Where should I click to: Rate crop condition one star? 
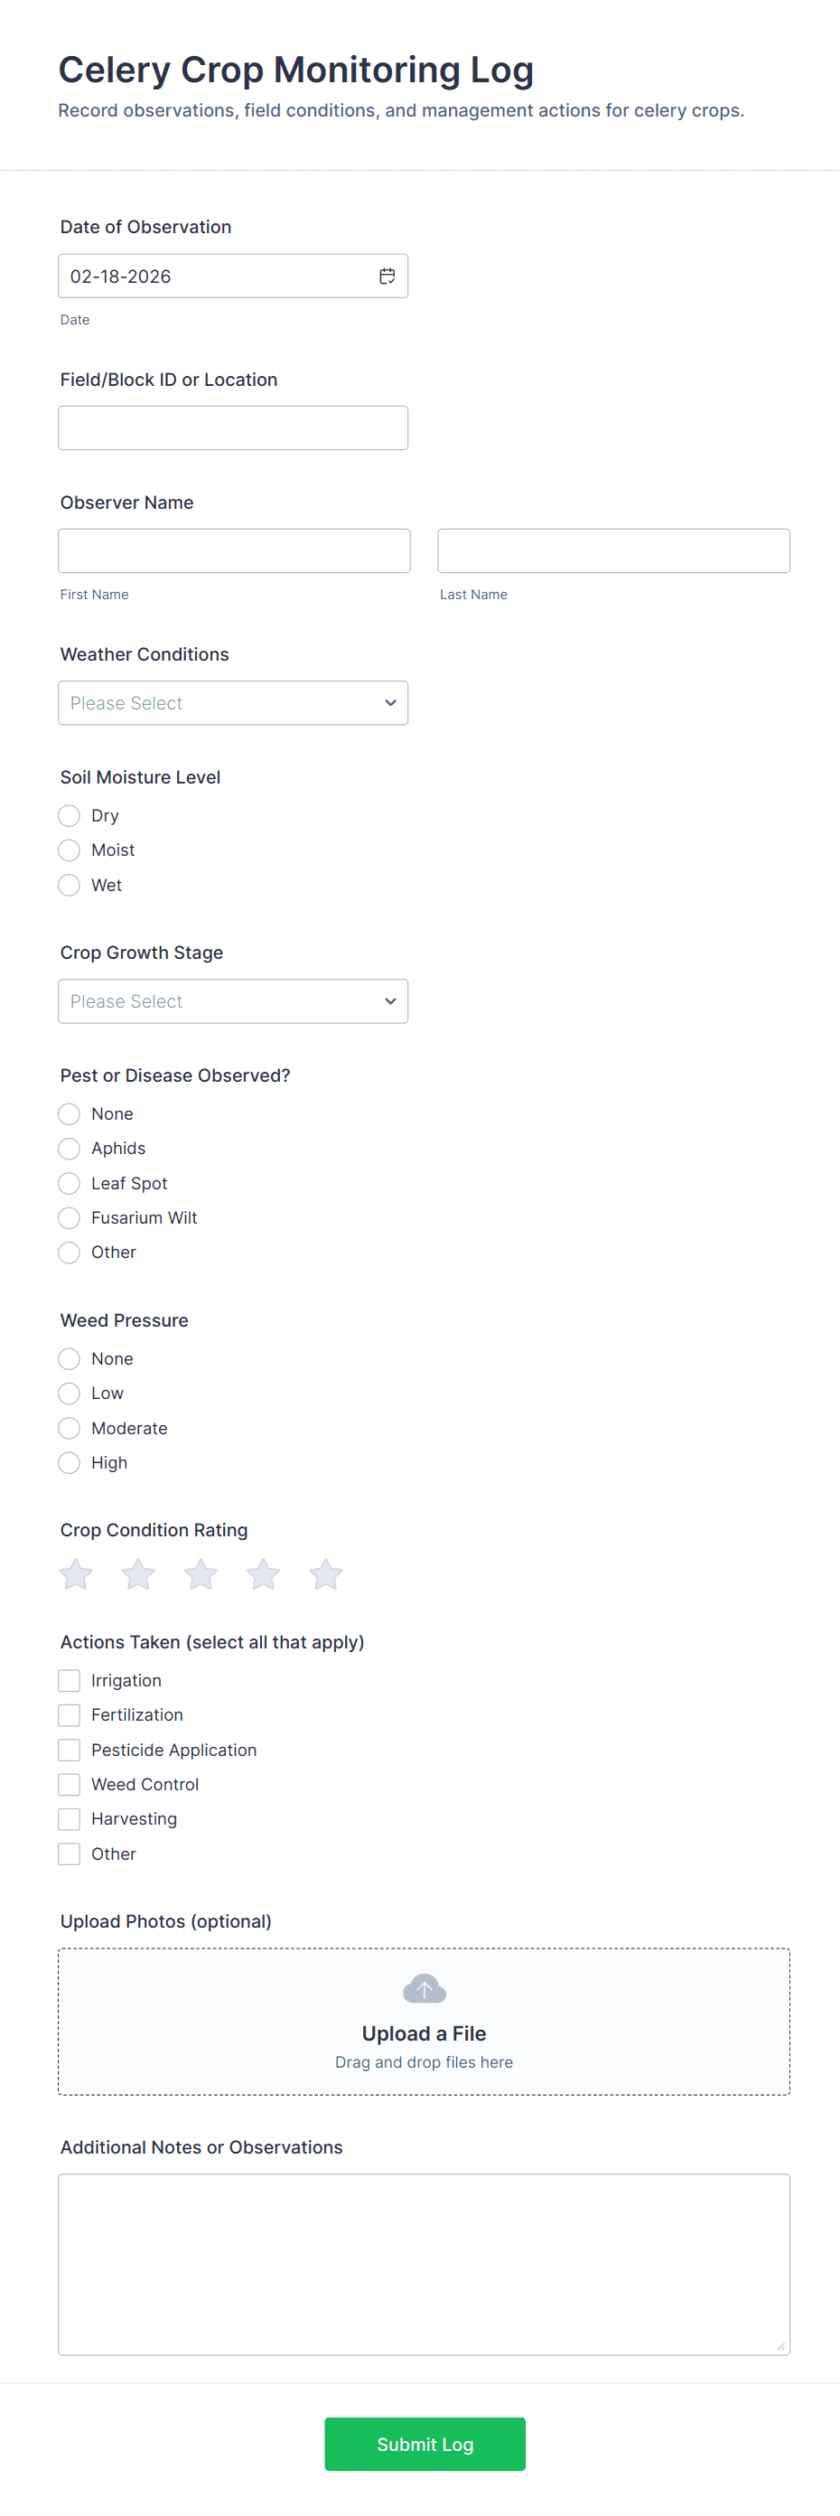tap(76, 1573)
